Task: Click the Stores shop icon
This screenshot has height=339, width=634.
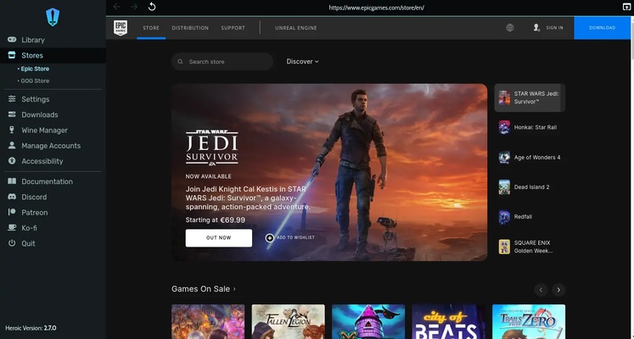Action: [x=12, y=55]
